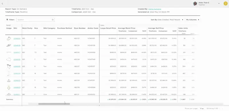Click the funnel icon beside Filters

point(7,20)
